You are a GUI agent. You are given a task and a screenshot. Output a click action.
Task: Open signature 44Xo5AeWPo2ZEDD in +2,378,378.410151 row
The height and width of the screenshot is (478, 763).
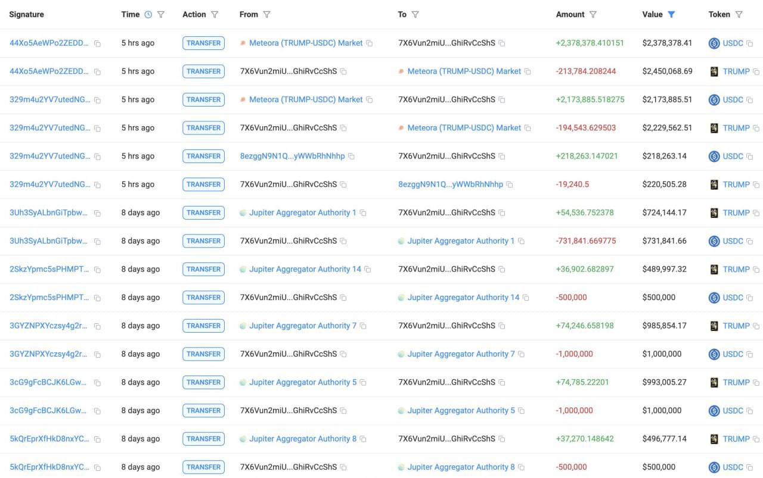pyautogui.click(x=49, y=43)
